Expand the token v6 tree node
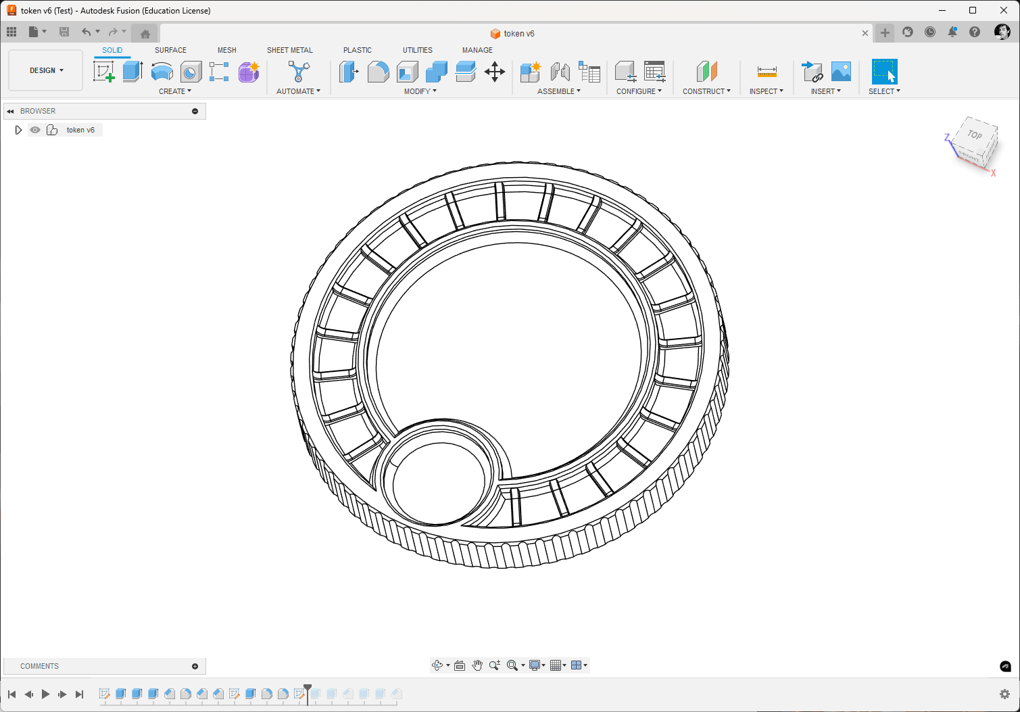Screen dimensions: 1020x712 click(x=18, y=130)
